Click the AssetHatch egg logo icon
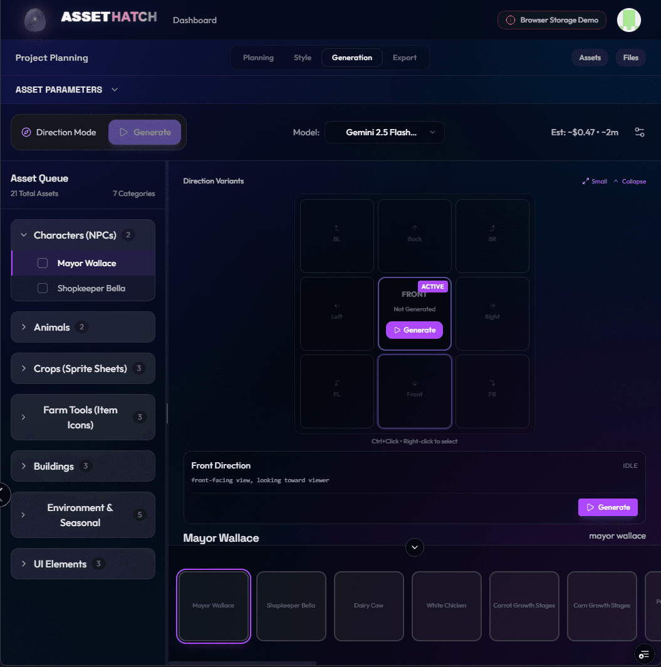 (34, 20)
